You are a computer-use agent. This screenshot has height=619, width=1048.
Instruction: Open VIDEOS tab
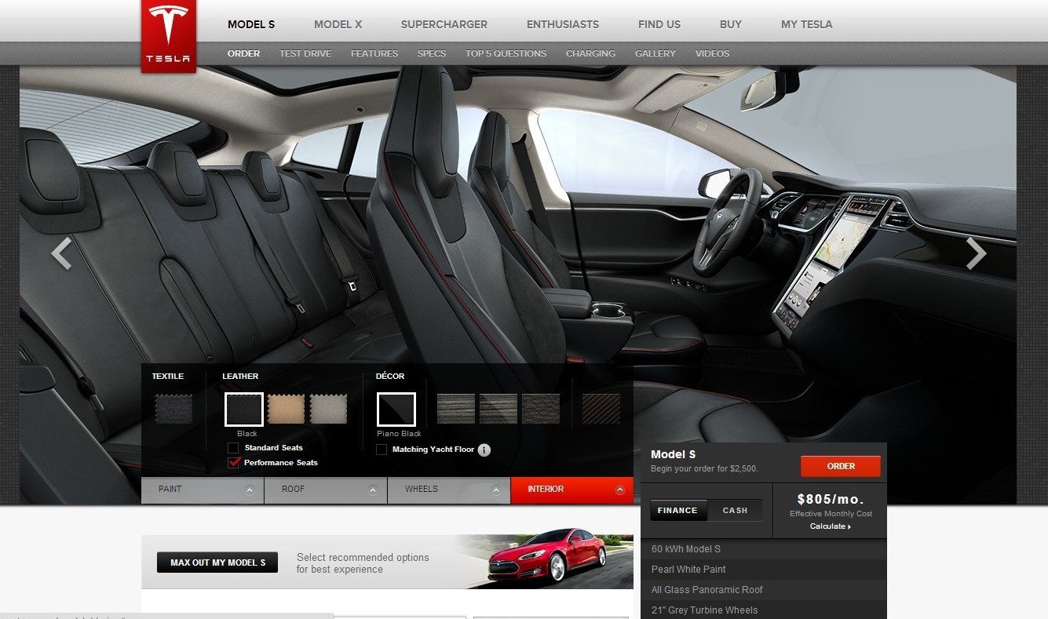coord(712,53)
